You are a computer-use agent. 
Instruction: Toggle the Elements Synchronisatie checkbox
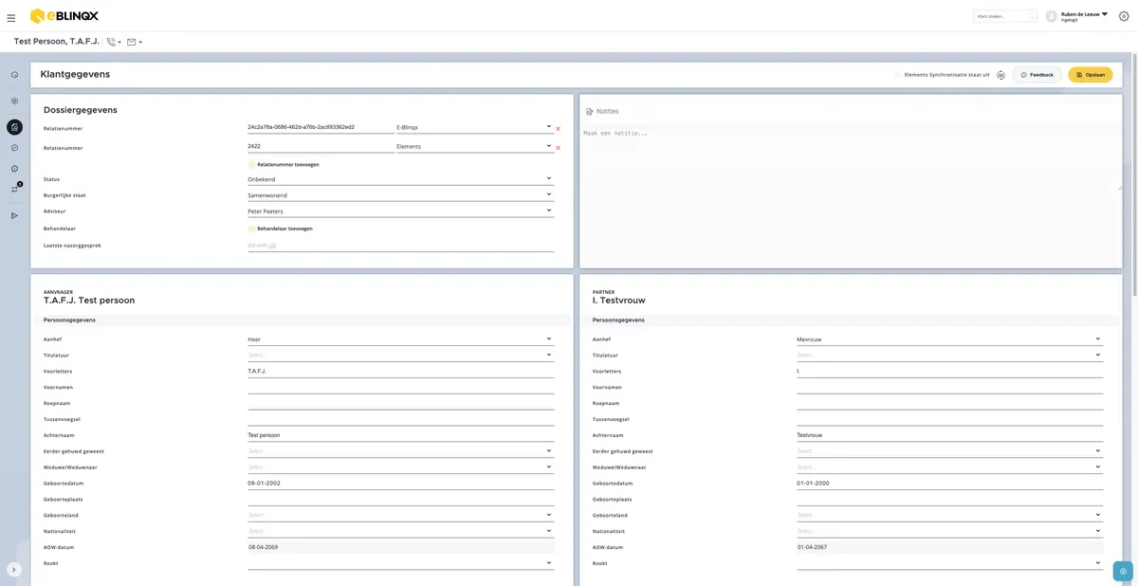(897, 75)
